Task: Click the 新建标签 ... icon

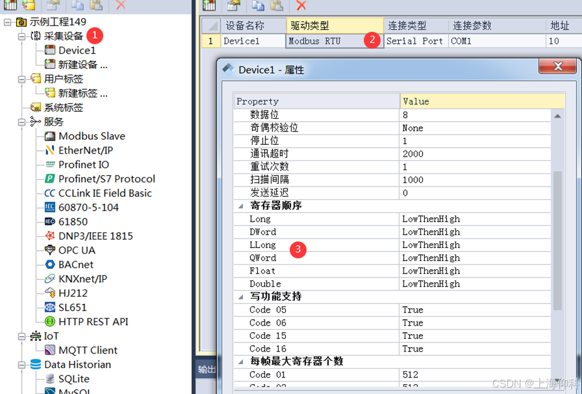Action: (x=50, y=93)
